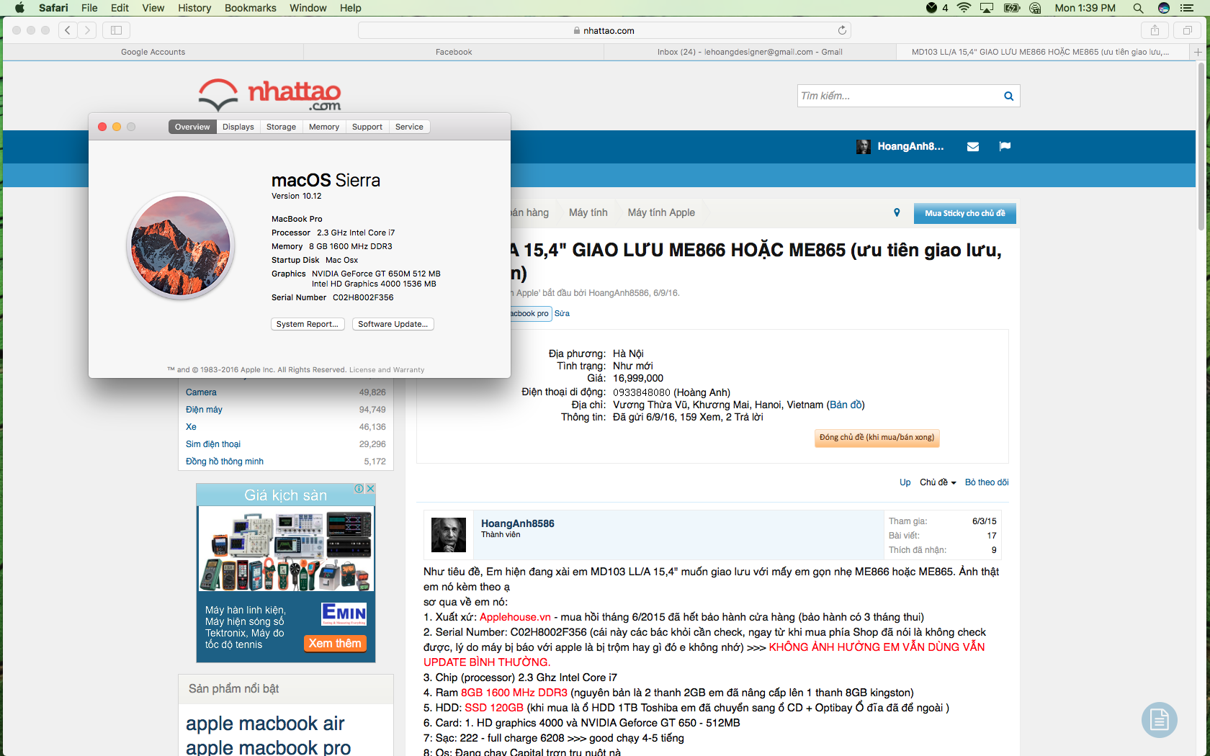Open a new Safari tab
This screenshot has width=1210, height=756.
tap(1198, 52)
